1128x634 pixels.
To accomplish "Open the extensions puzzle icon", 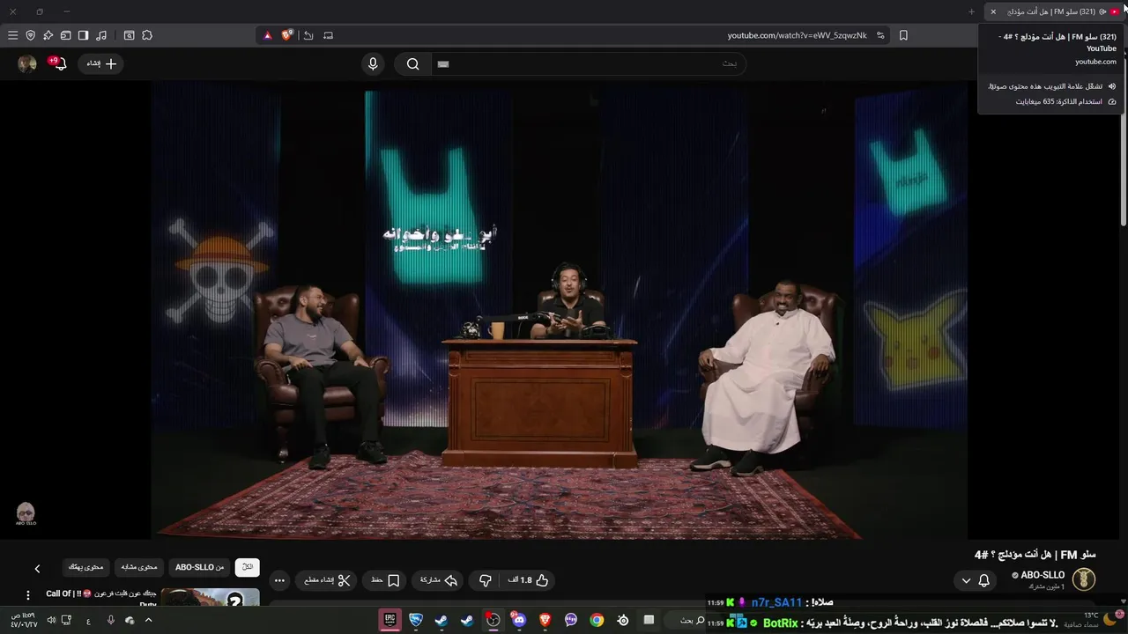I will (x=147, y=35).
